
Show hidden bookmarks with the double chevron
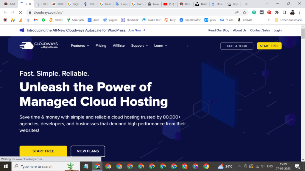pos(269,20)
